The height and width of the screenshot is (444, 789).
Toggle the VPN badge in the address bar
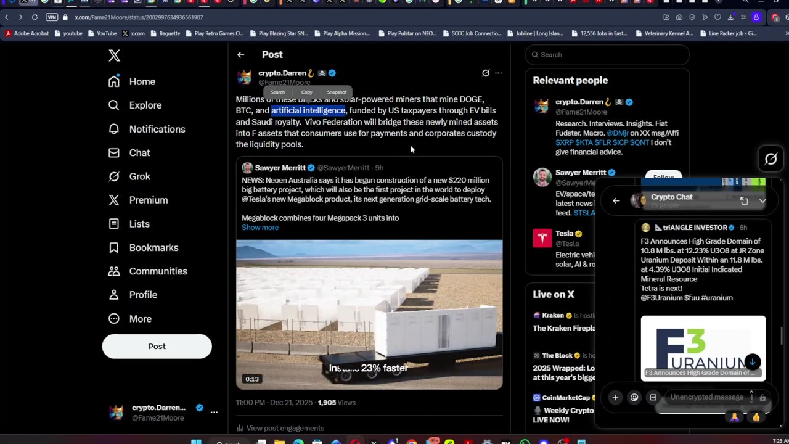[52, 17]
